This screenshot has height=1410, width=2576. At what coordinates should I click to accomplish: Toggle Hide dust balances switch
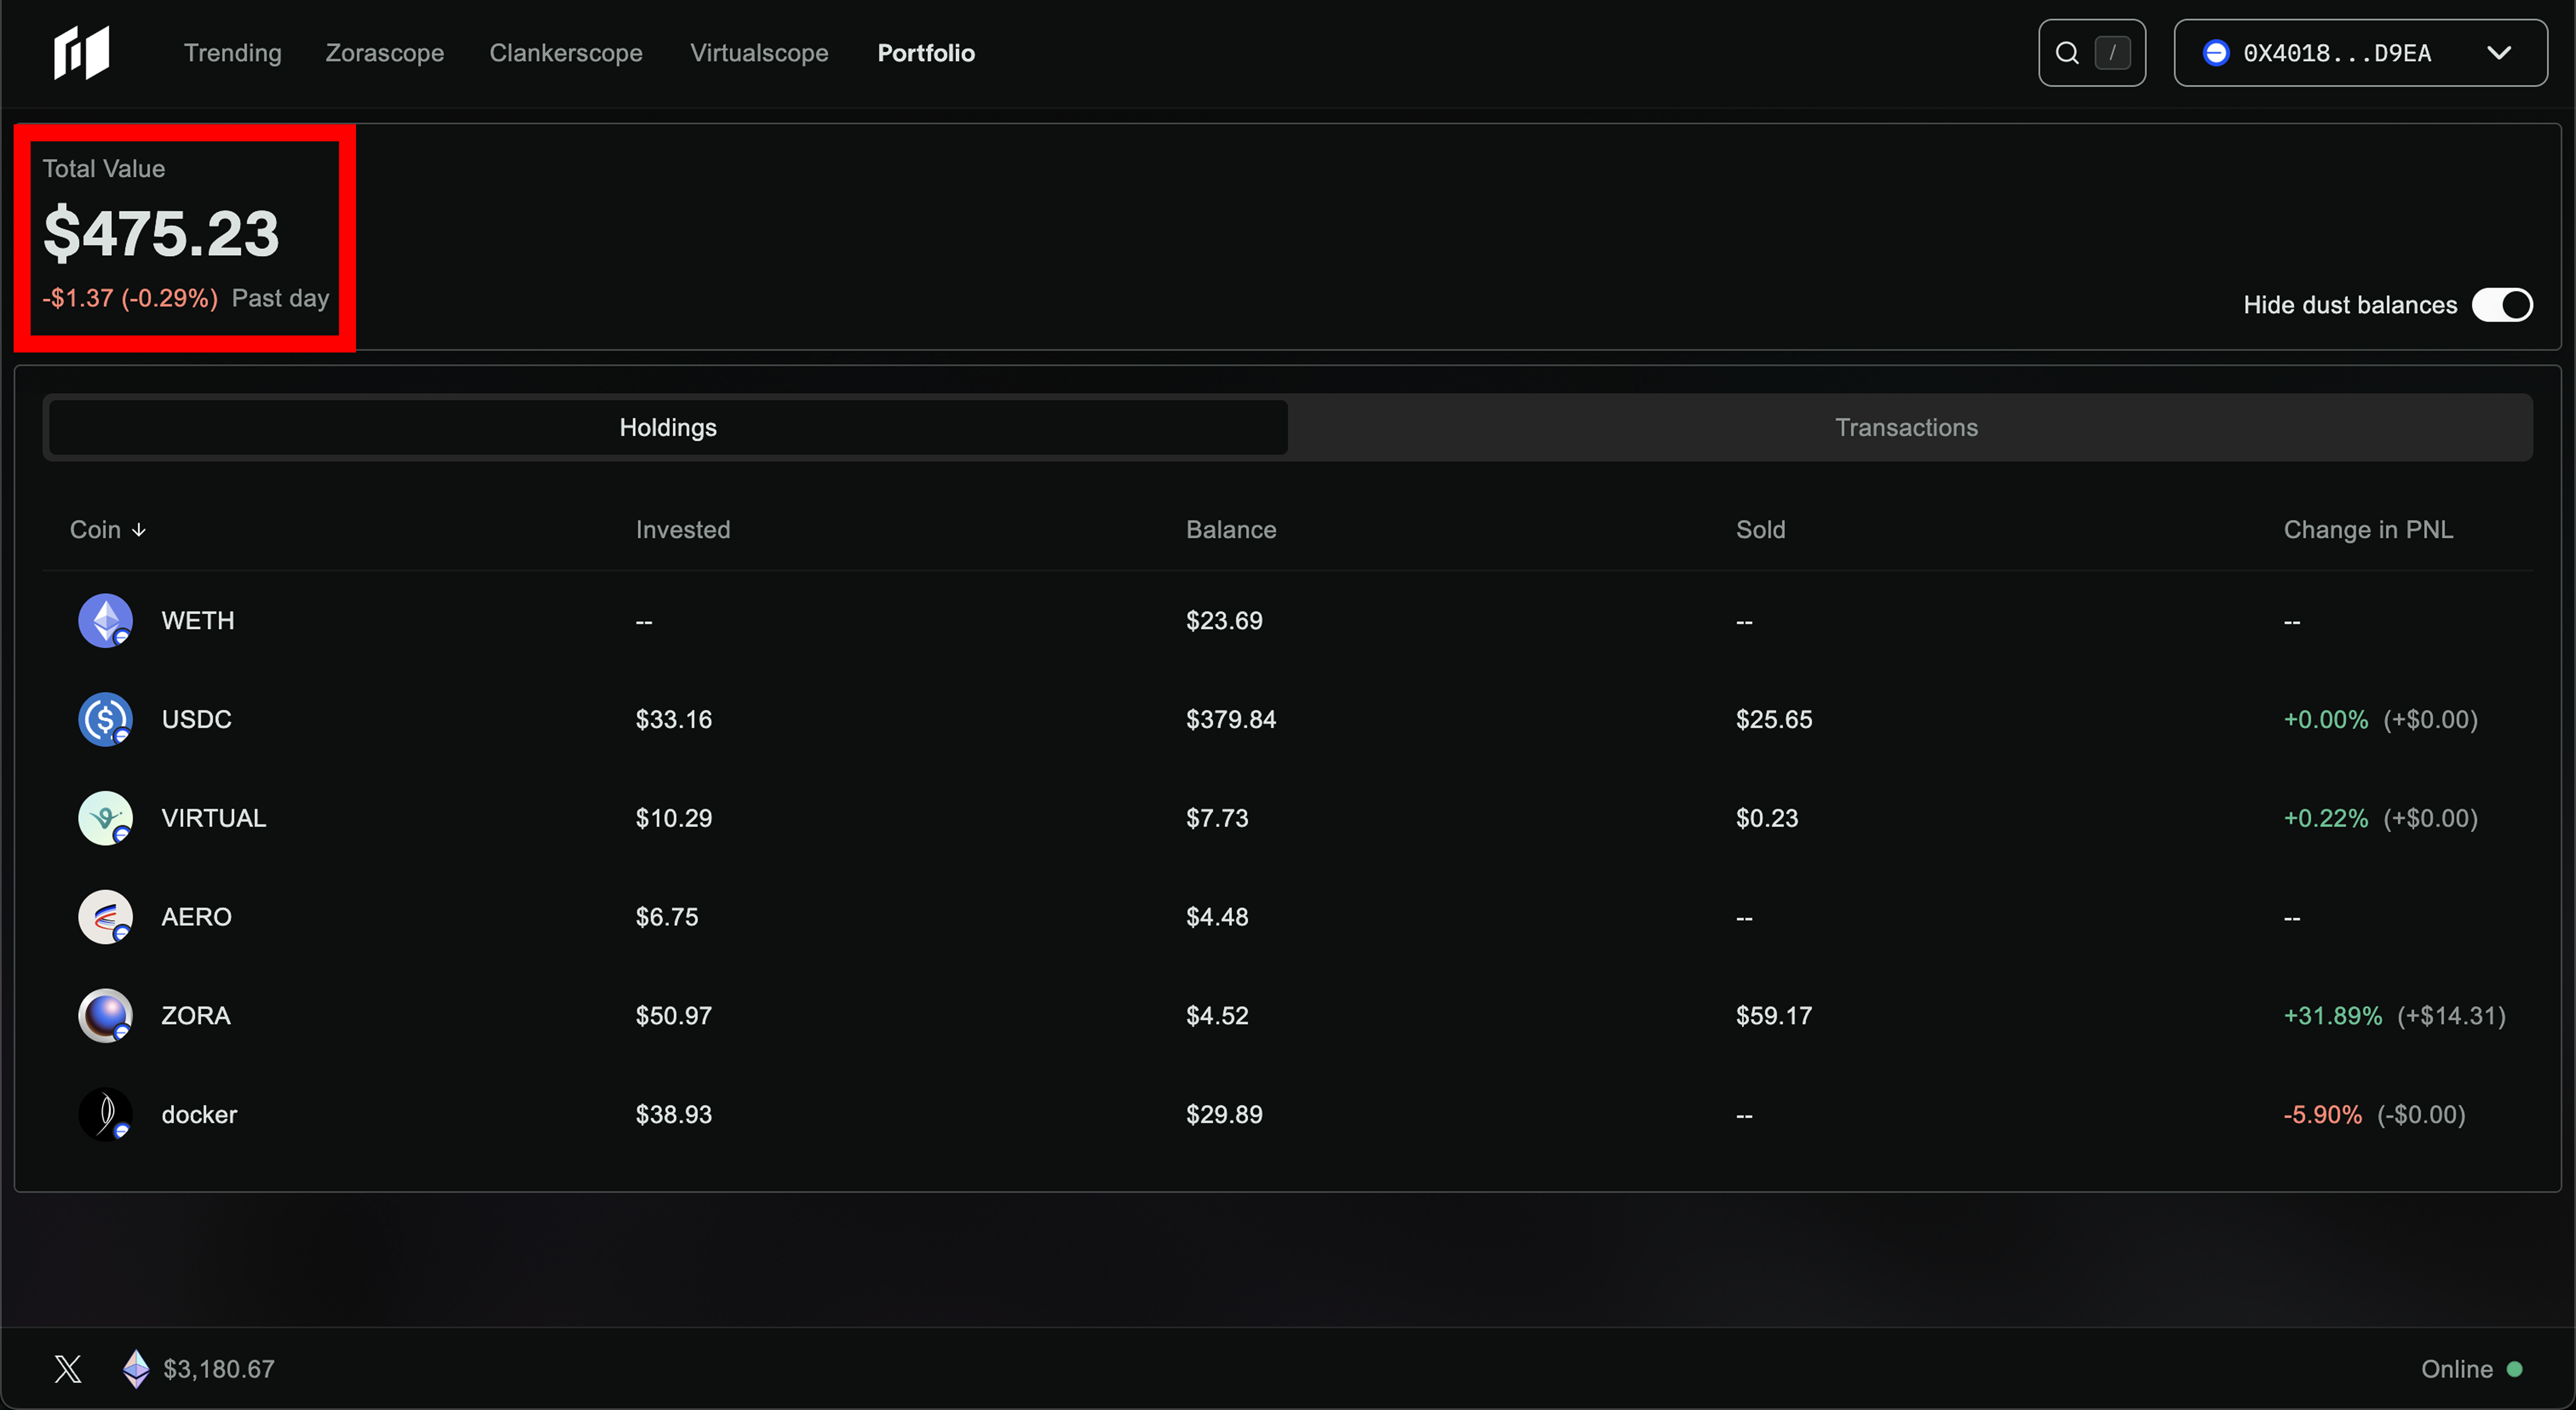click(x=2501, y=305)
